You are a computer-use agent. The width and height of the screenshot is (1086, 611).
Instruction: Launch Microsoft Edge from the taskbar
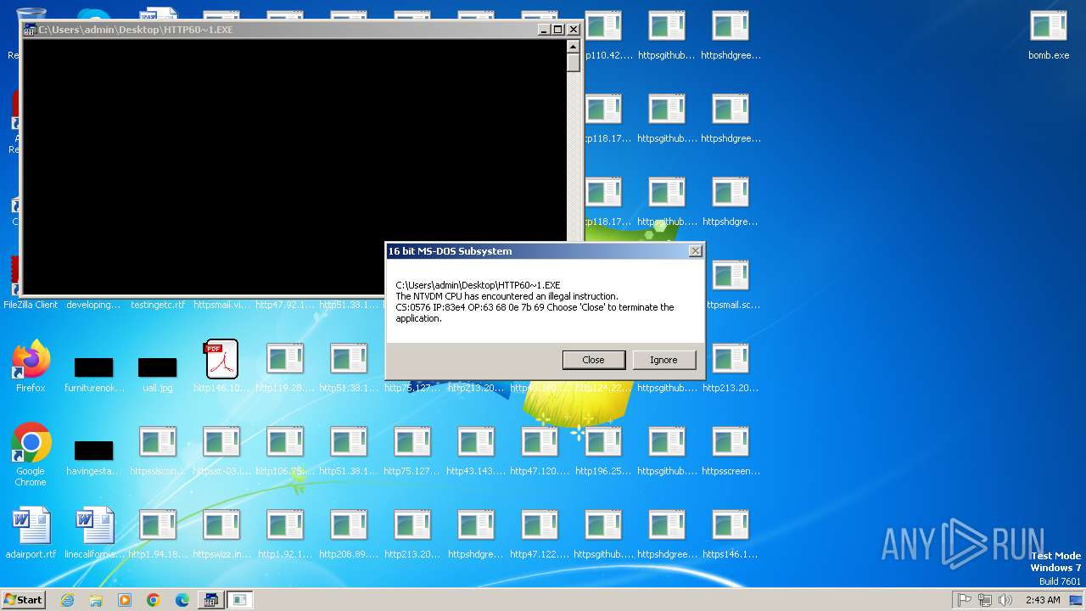[x=182, y=600]
